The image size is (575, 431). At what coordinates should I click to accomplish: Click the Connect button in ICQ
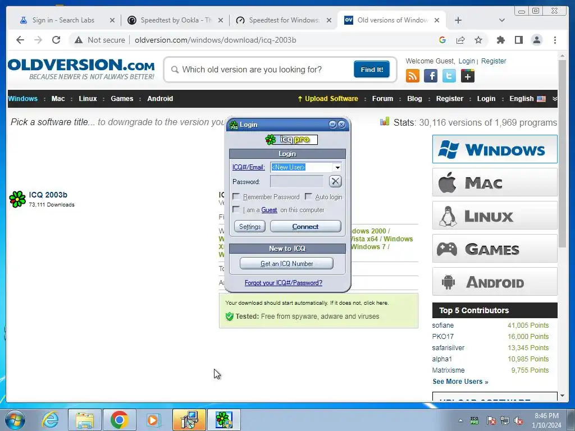[305, 227]
